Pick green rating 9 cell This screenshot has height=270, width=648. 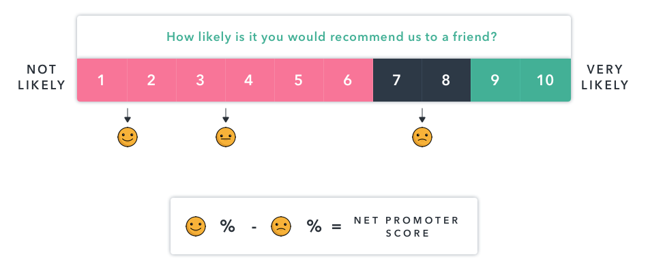click(x=495, y=80)
